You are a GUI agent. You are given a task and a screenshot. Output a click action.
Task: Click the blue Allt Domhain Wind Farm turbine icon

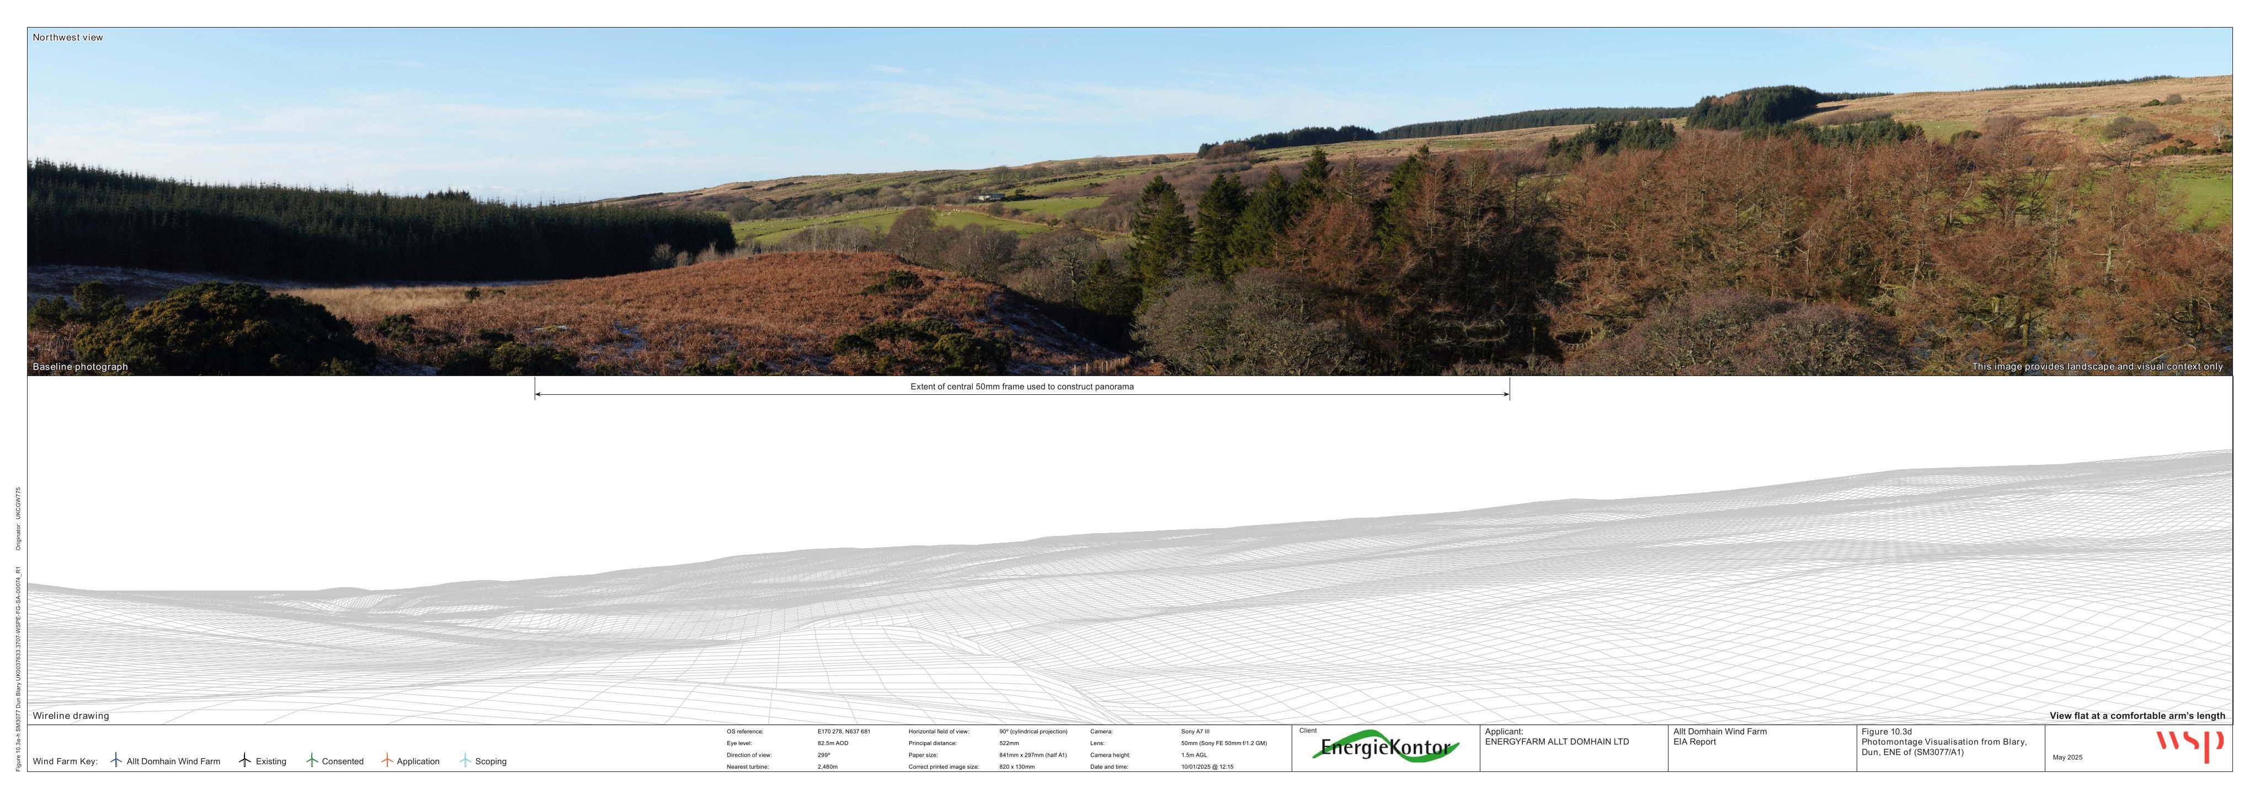[116, 760]
